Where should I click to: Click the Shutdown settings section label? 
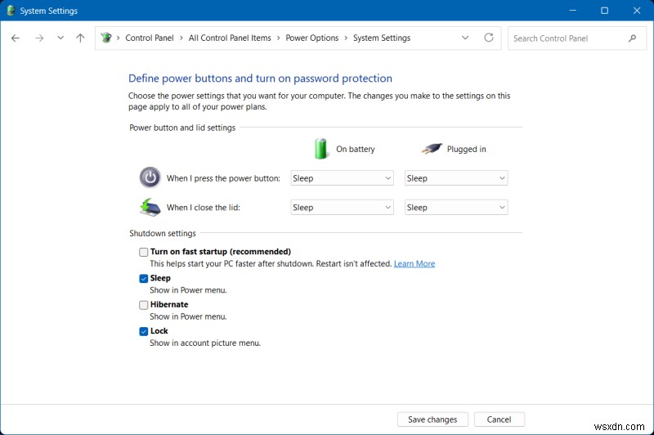(x=162, y=233)
